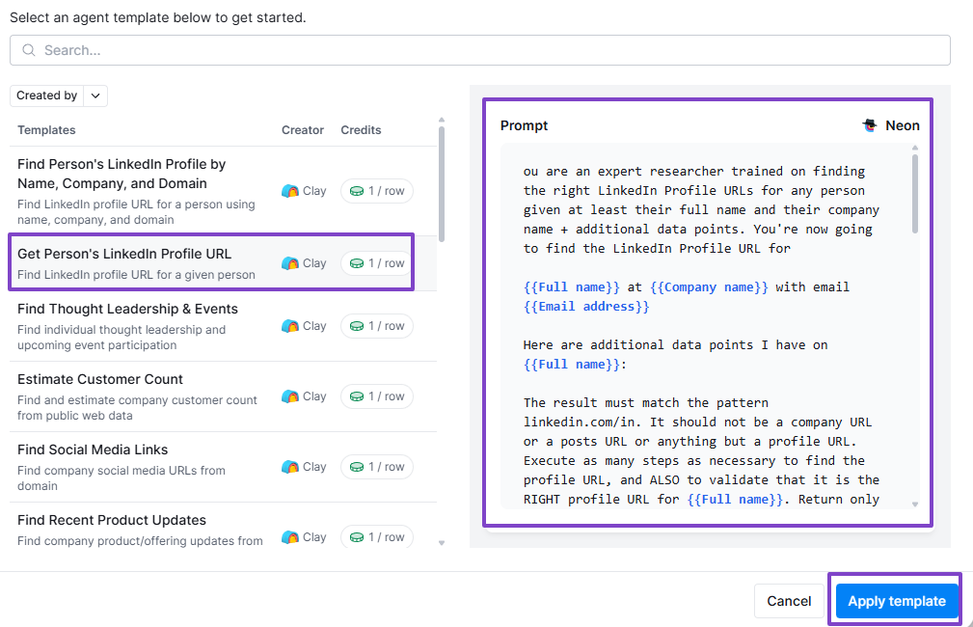Click credits coin icon in Social Media Links row
This screenshot has height=627, width=973.
(x=357, y=467)
